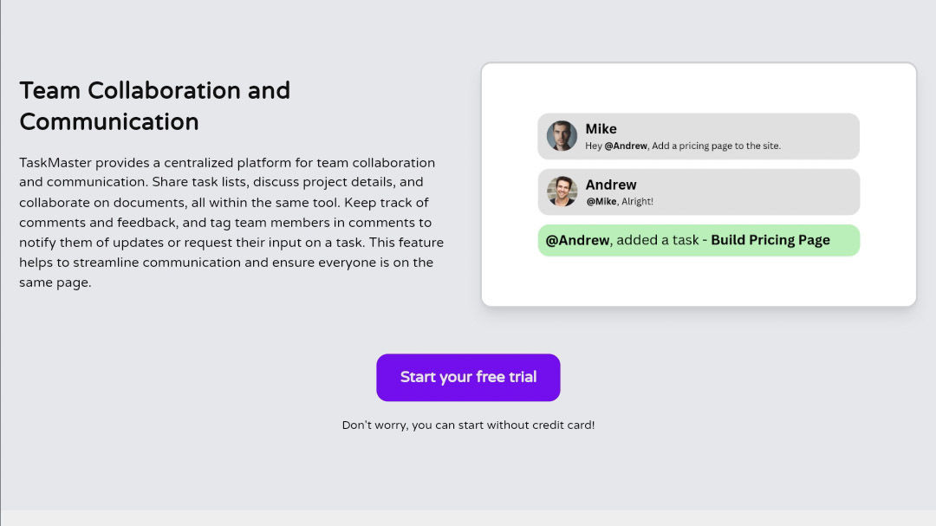936x526 pixels.
Task: Click the @Andrew mention in Mike's message
Action: [x=626, y=146]
